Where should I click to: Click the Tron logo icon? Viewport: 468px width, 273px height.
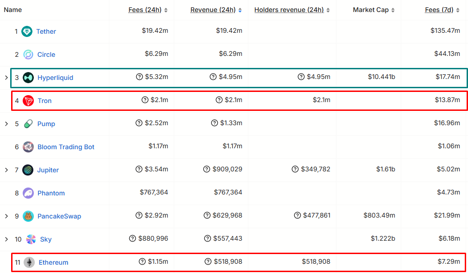pos(28,101)
